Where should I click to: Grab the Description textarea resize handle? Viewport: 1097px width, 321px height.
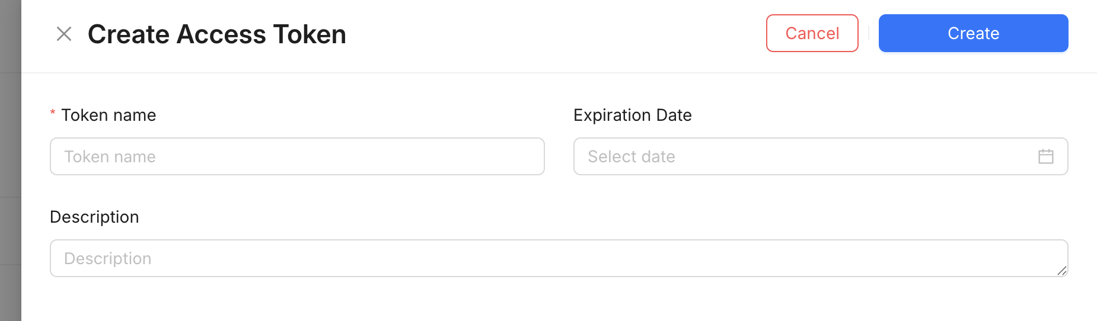pos(1062,271)
